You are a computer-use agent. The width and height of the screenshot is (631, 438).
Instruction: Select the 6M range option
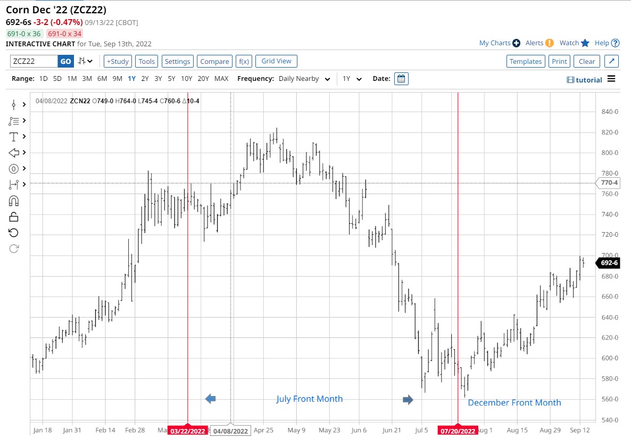tap(102, 79)
